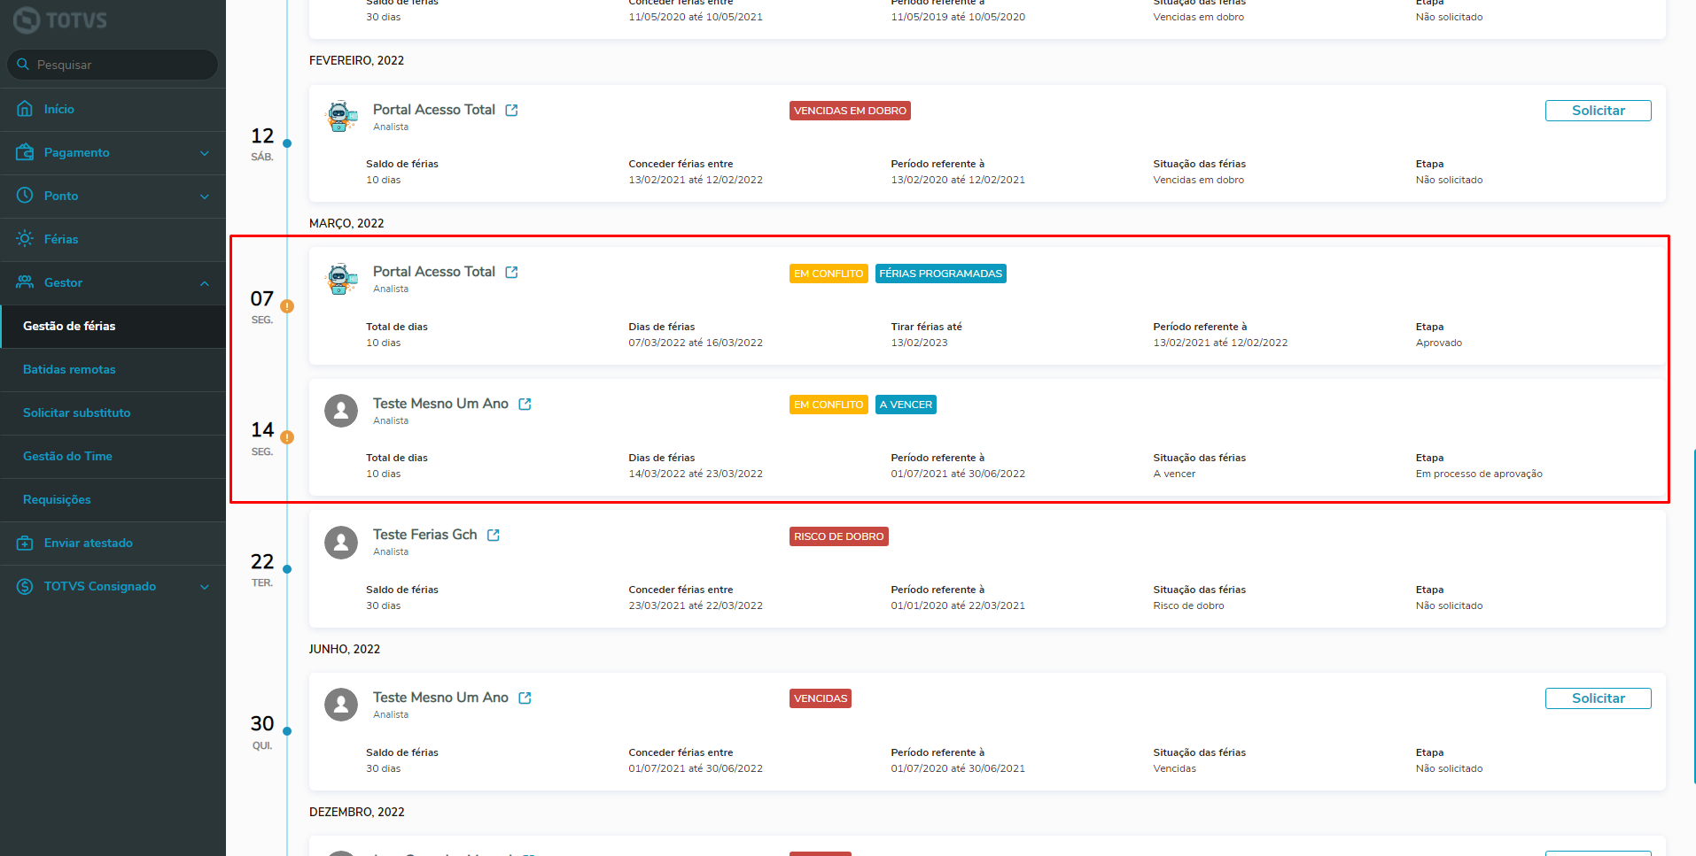1696x856 pixels.
Task: Click the 'Em processo de aprovação' status text
Action: click(x=1479, y=474)
